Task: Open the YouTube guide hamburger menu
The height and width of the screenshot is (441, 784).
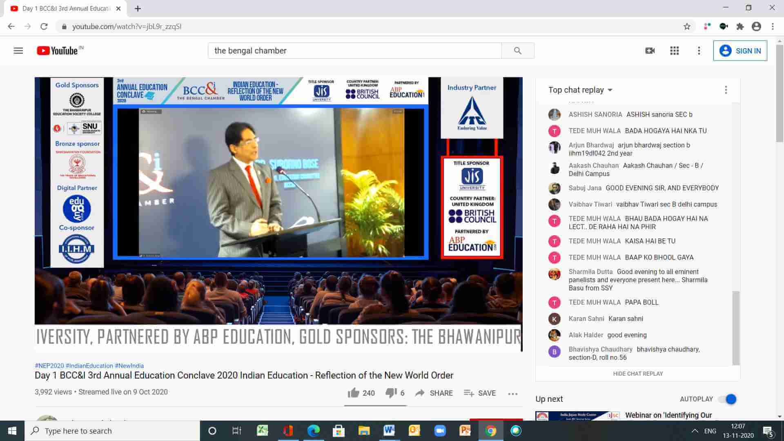Action: [18, 51]
